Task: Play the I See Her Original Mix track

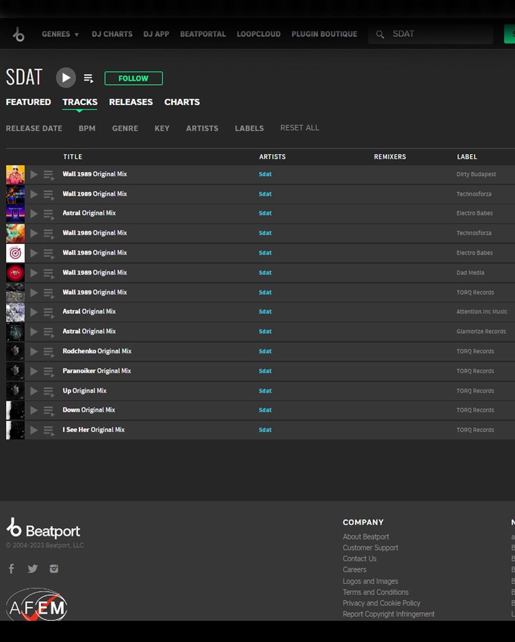Action: pyautogui.click(x=34, y=430)
